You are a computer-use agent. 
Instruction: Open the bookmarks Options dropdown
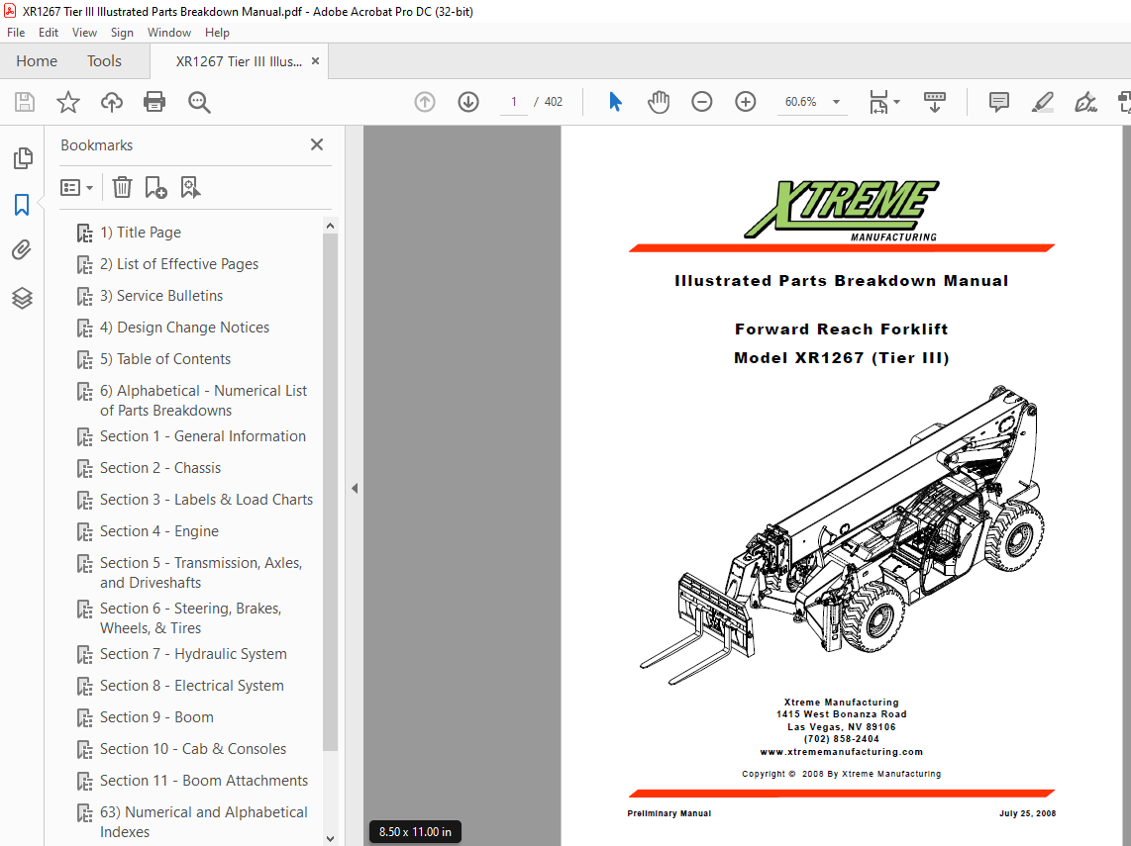pyautogui.click(x=76, y=188)
